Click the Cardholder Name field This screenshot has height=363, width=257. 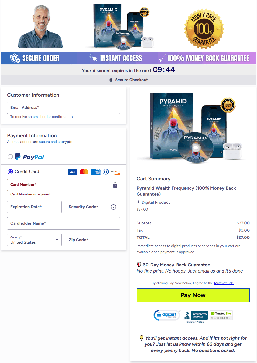64,223
